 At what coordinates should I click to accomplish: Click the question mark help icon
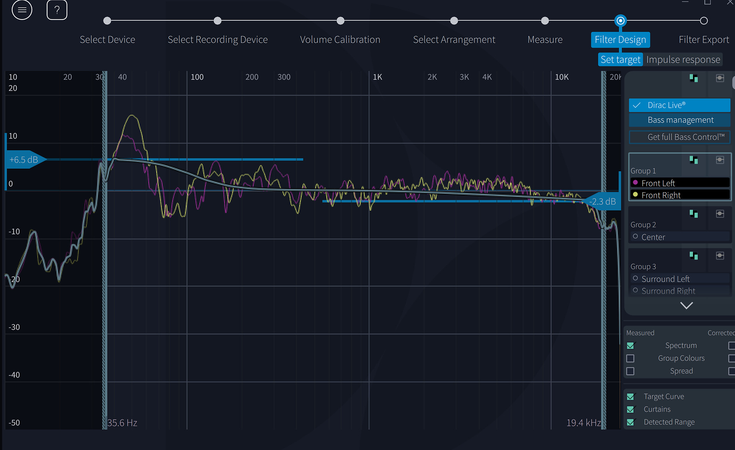[57, 10]
